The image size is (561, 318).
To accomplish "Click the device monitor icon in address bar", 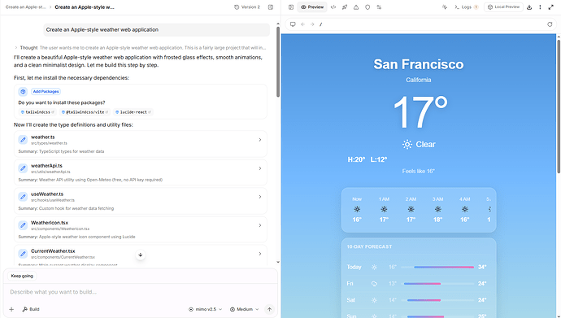I will click(293, 24).
